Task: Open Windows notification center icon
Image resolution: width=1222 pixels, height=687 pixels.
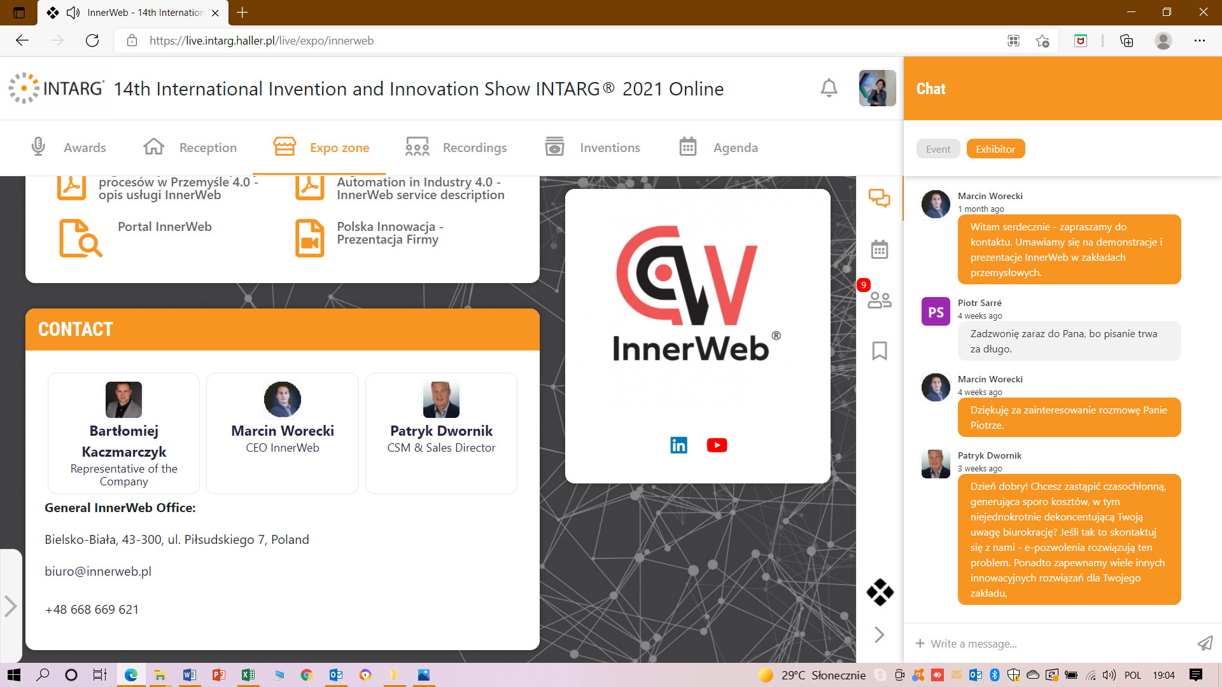Action: coord(1196,675)
